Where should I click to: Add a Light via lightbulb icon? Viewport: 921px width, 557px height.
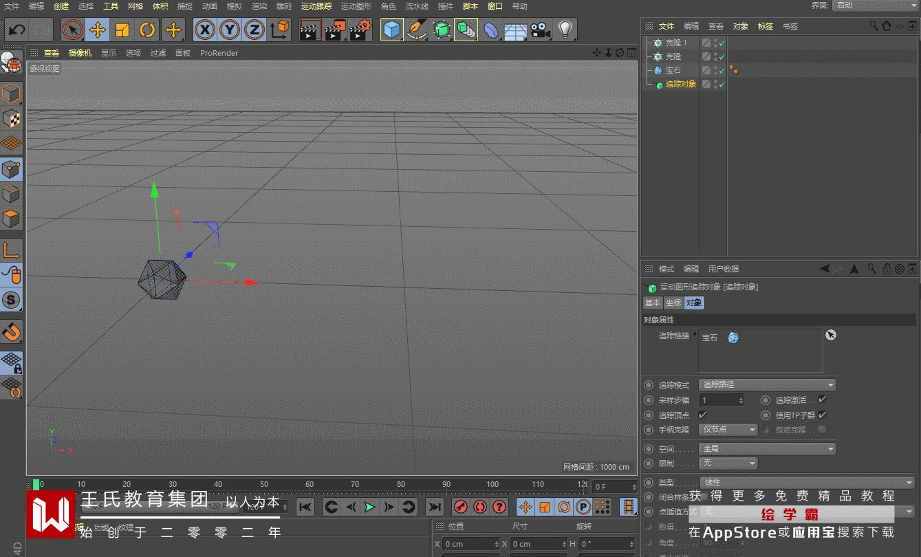pos(565,30)
